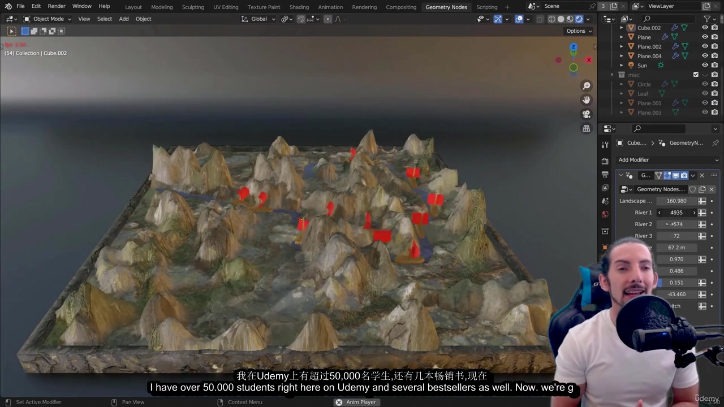Toggle modifier viewport display monitor
Image resolution: width=724 pixels, height=407 pixels.
click(x=675, y=176)
